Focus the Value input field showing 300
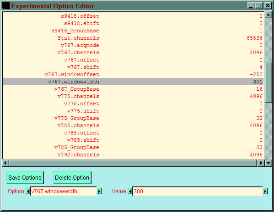The height and width of the screenshot is (212, 274). click(198, 191)
